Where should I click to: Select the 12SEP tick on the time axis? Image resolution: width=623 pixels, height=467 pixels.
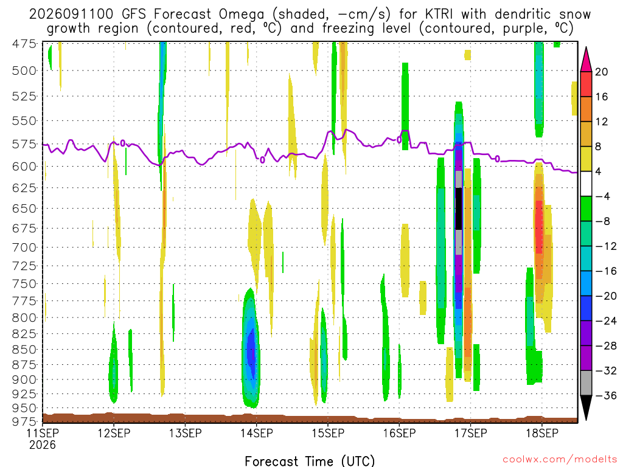coord(114,433)
